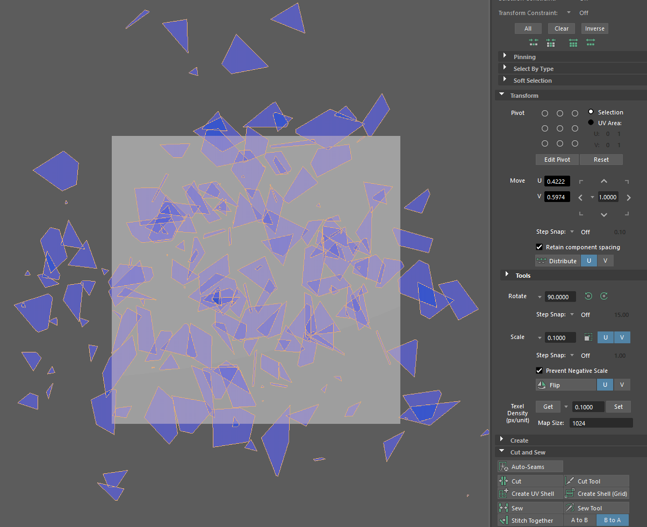647x527 pixels.
Task: Expand the Create section
Action: [502, 440]
